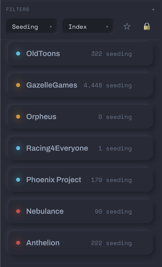Click the red indicator next to Anthelion
This screenshot has width=162, height=267.
click(18, 243)
